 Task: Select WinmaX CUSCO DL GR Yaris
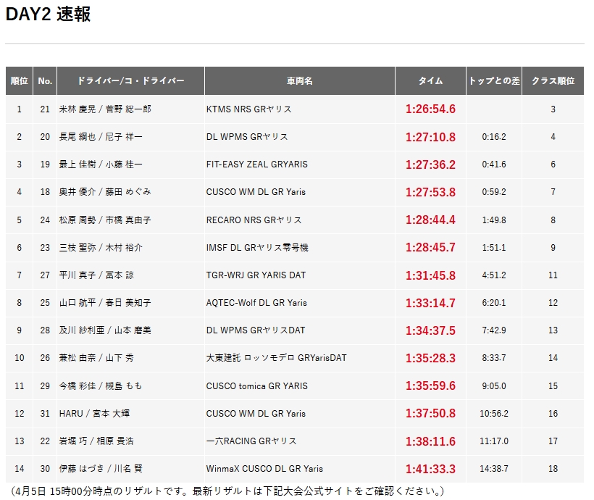click(x=264, y=469)
